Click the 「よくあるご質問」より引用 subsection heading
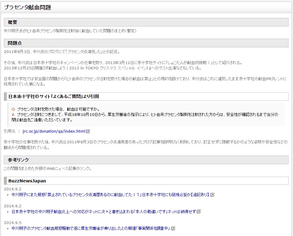The height and width of the screenshot is (236, 293). [53, 97]
